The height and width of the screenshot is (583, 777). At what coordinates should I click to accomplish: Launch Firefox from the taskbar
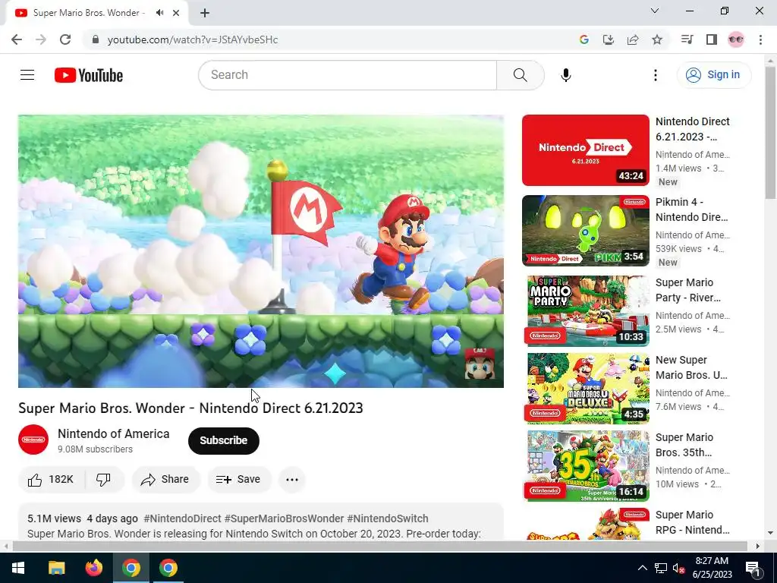(x=93, y=568)
